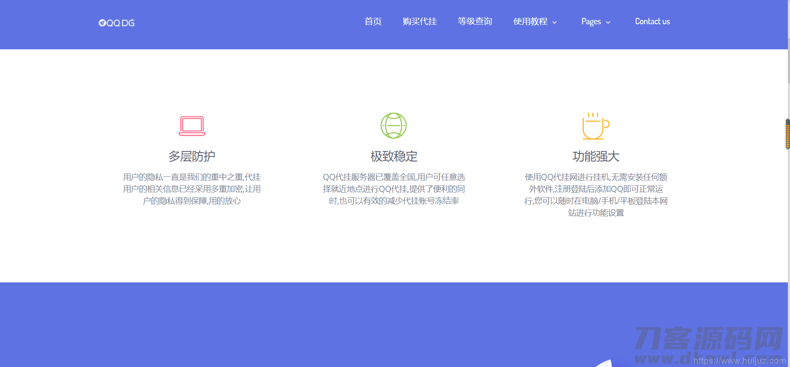This screenshot has width=790, height=367.
Task: Select the 多层防护 heading
Action: [192, 156]
